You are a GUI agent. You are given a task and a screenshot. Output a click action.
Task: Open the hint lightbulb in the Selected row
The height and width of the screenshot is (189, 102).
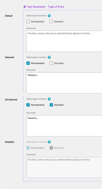click(49, 57)
